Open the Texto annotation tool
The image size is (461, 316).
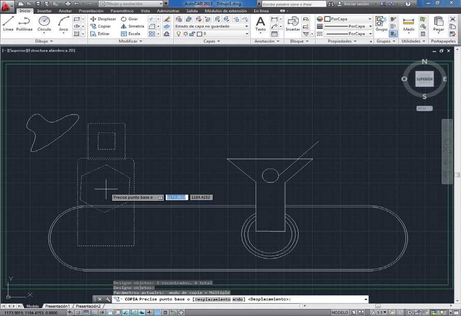point(260,24)
